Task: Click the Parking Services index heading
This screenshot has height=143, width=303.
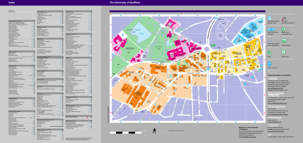Action: (x=79, y=11)
